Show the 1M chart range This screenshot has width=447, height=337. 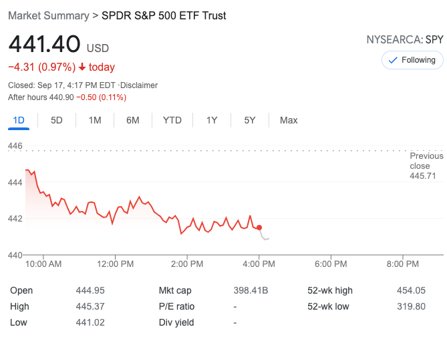click(x=95, y=120)
